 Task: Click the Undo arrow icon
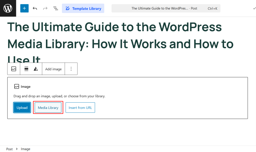(x=35, y=8)
